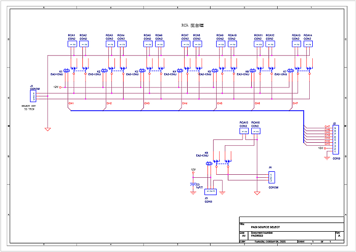356x252 pixels.
Task: Click the CH1 net label
Action: [71, 103]
